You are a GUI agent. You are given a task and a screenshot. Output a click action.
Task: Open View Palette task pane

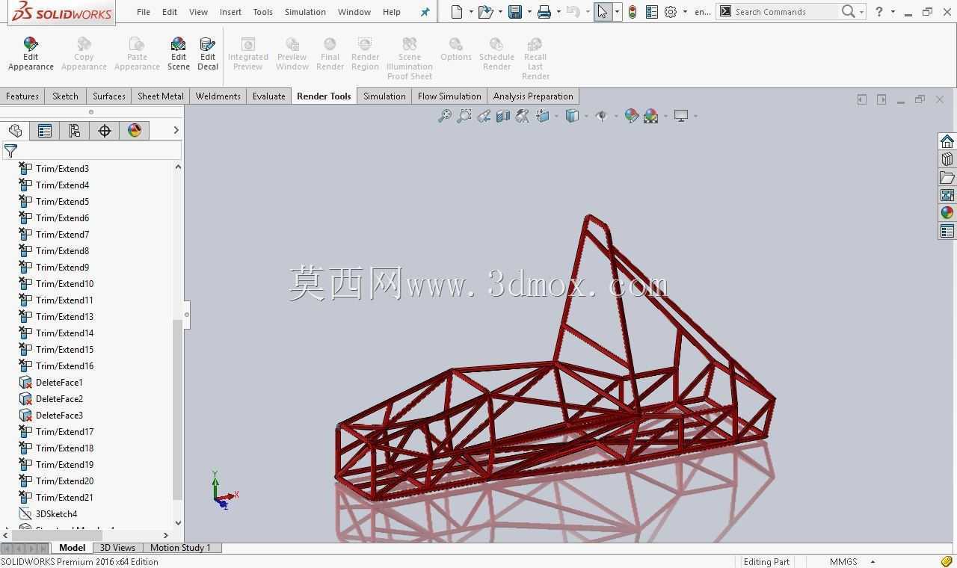pyautogui.click(x=947, y=195)
